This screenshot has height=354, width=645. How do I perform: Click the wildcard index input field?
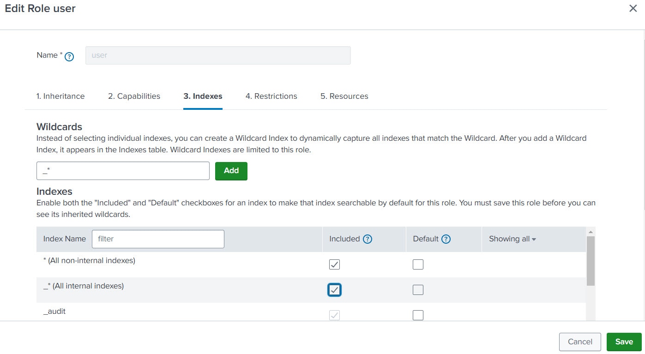coord(123,171)
